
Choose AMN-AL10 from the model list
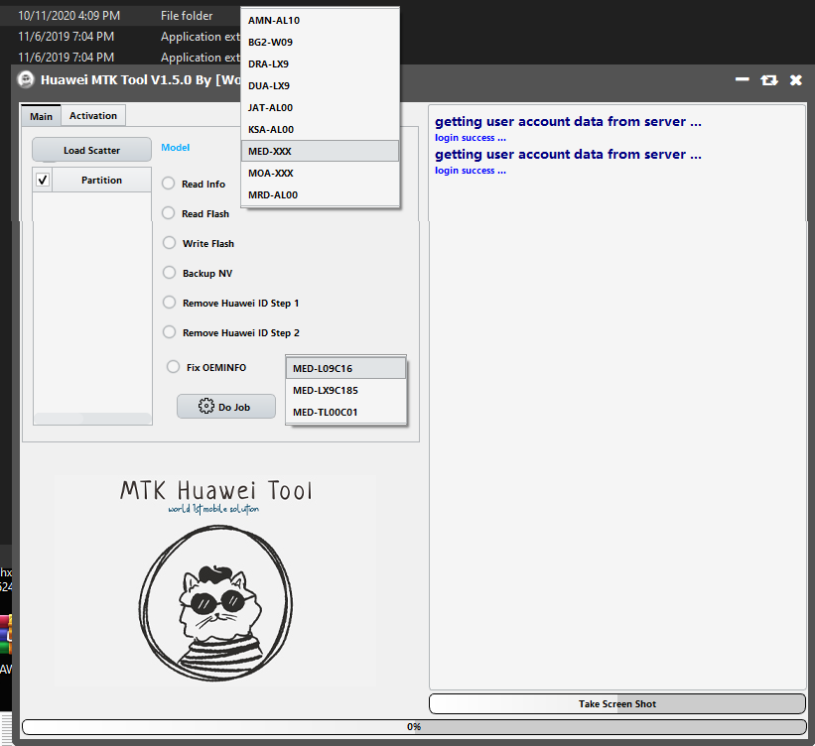[321, 20]
